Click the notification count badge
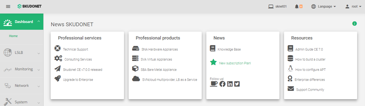365x106 pixels. point(301,6)
